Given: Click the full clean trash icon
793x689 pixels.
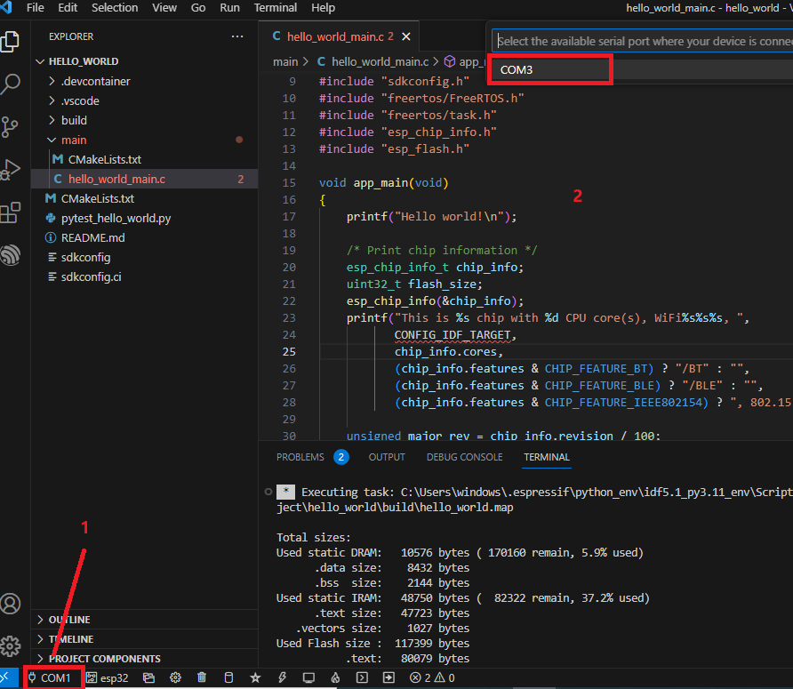Looking at the screenshot, I should point(202,677).
